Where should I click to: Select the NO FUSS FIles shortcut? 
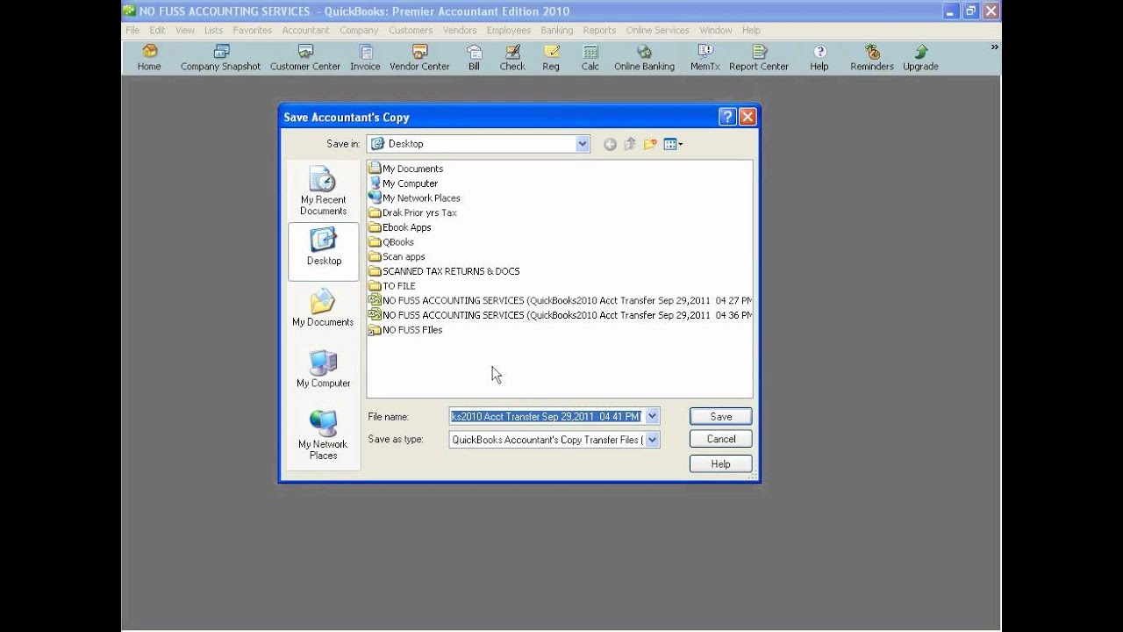[405, 330]
